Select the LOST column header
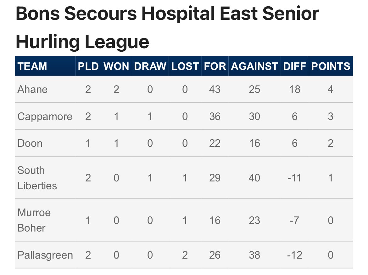Image resolution: width=368 pixels, height=275 pixels. tap(185, 66)
